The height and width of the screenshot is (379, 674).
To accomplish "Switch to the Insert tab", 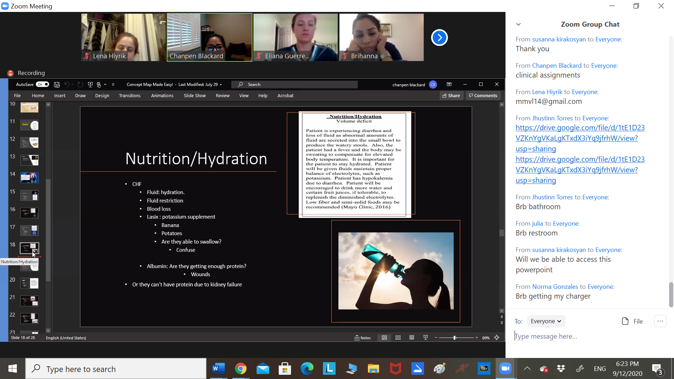I will [x=60, y=95].
